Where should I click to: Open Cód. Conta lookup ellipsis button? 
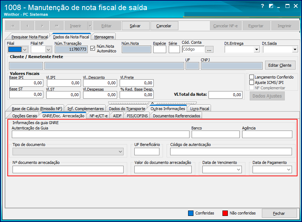click(x=209, y=49)
